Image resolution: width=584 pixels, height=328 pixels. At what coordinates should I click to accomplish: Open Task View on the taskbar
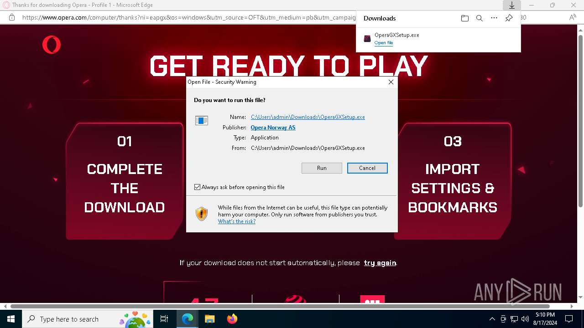pos(164,319)
